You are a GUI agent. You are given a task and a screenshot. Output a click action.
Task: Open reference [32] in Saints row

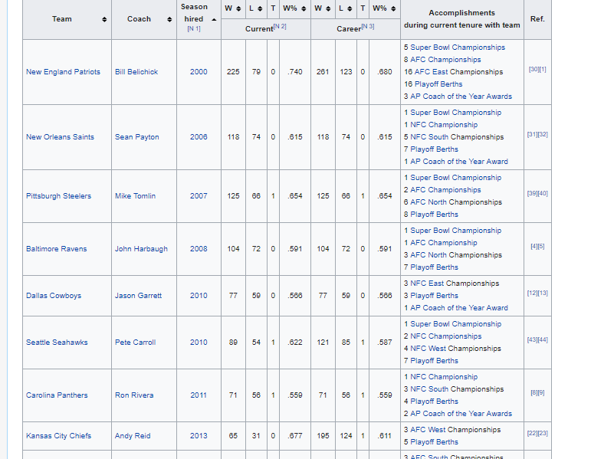pyautogui.click(x=543, y=135)
